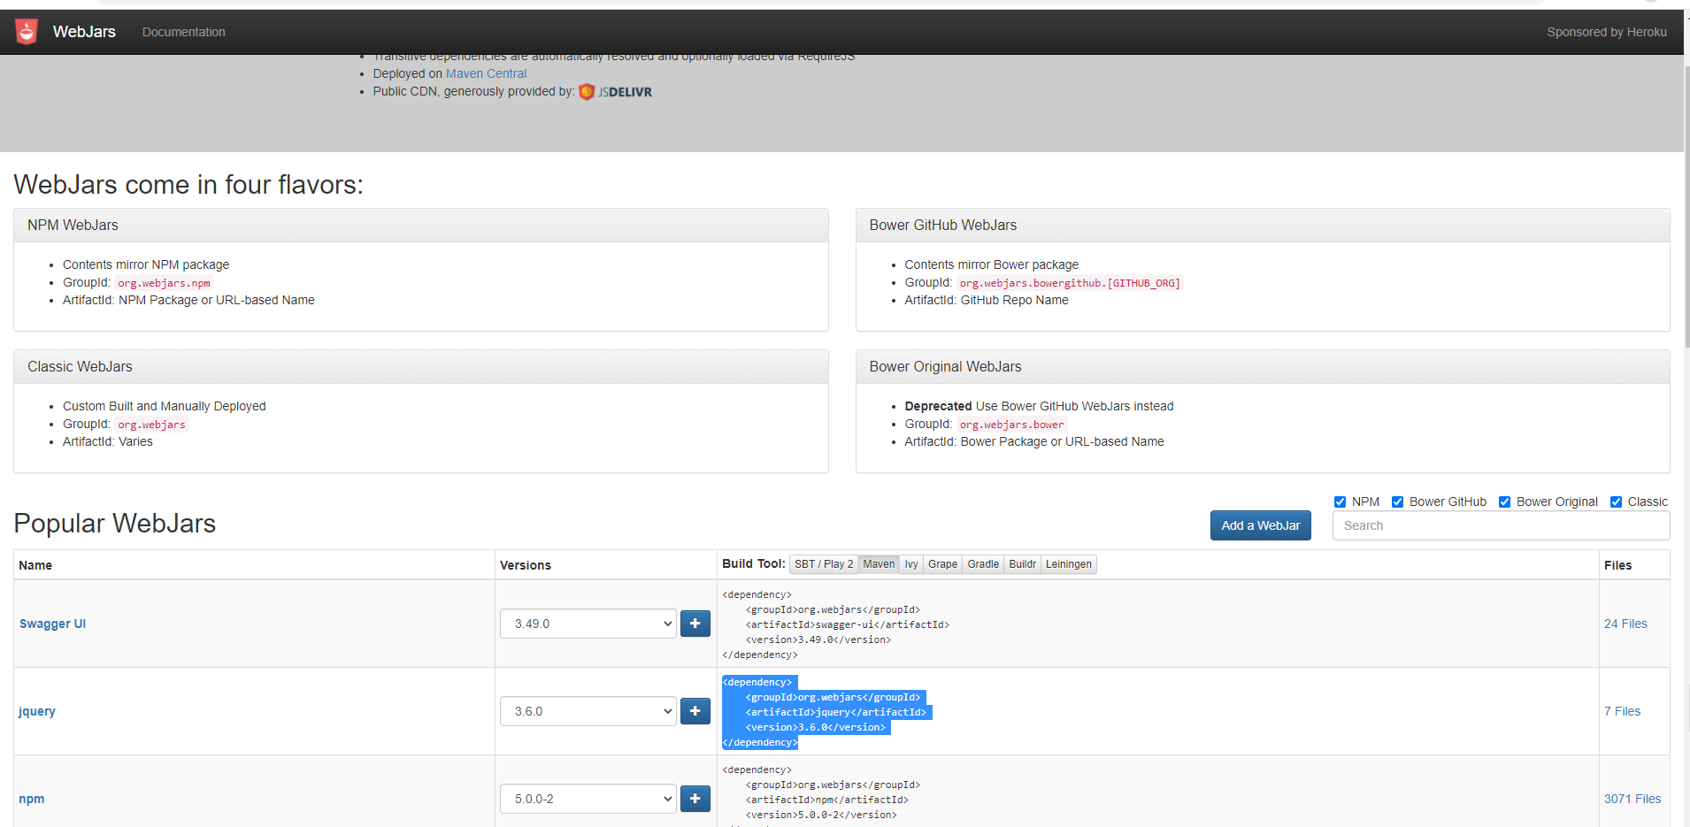The height and width of the screenshot is (827, 1690).
Task: Open npm version dropdown 5.0.0-2
Action: pos(588,799)
